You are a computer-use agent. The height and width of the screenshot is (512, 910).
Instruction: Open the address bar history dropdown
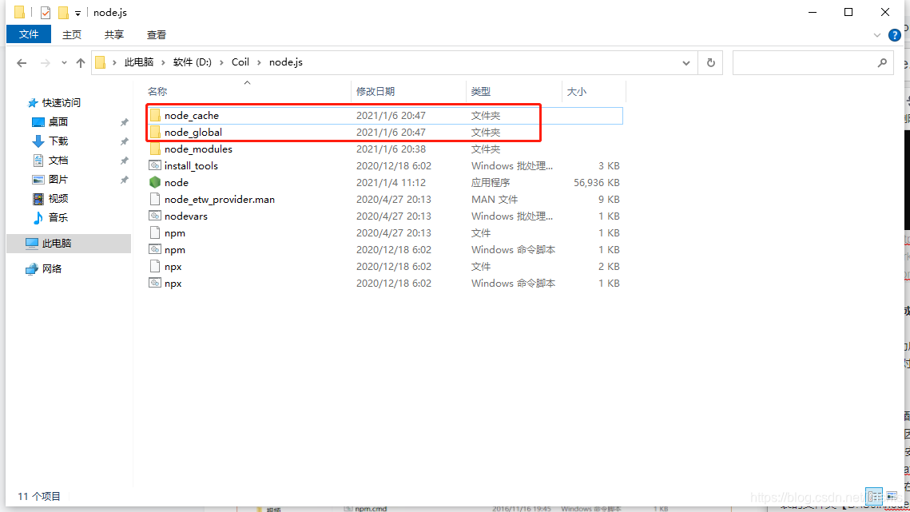point(686,62)
